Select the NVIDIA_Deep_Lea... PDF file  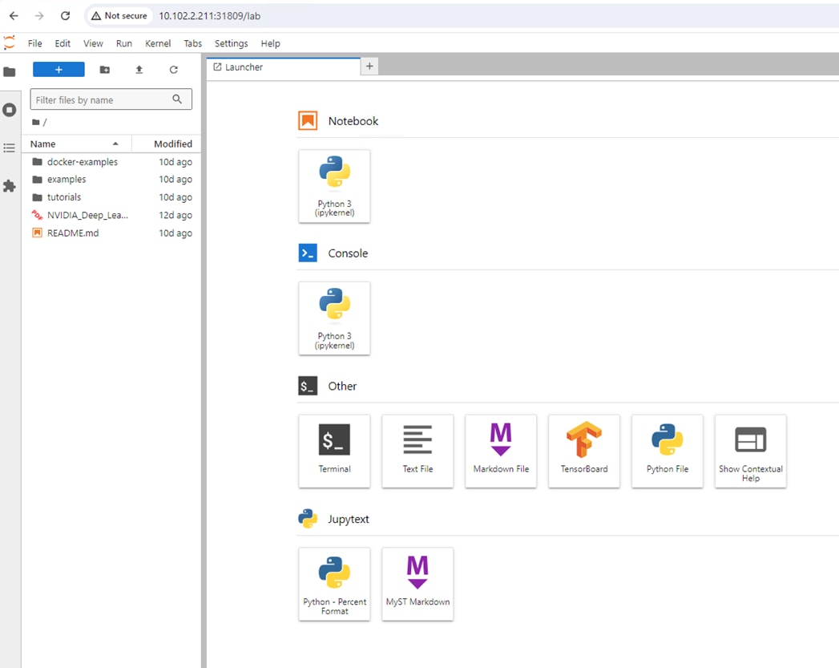tap(111, 215)
